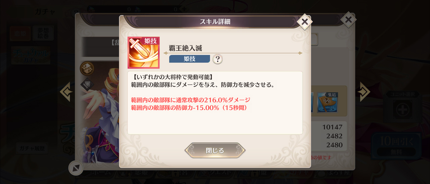Image resolution: width=430 pixels, height=184 pixels.
Task: Open the question mark help for 姫技
Action: click(218, 59)
